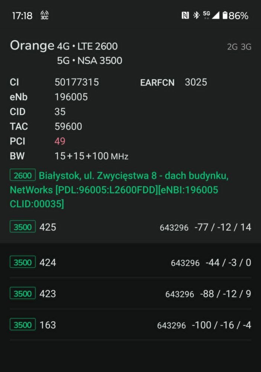This screenshot has height=372, width=261.
Task: Tap the battery 86% indicator
Action: pyautogui.click(x=235, y=16)
